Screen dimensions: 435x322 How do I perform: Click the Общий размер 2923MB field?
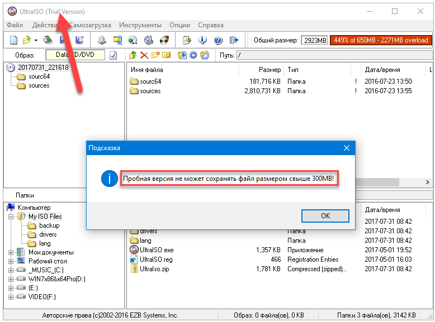pyautogui.click(x=315, y=40)
